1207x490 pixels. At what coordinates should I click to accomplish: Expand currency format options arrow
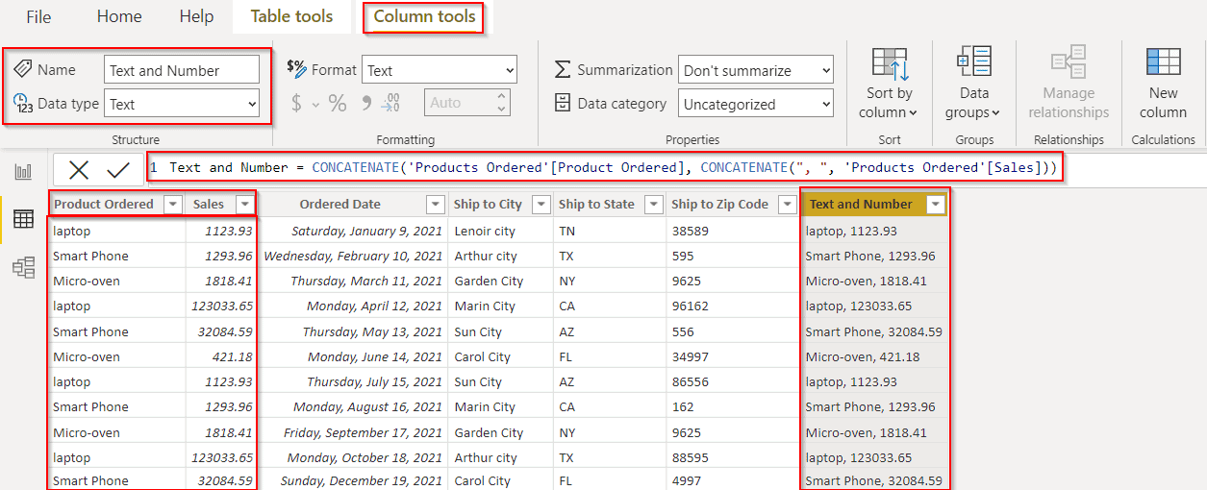pos(315,104)
